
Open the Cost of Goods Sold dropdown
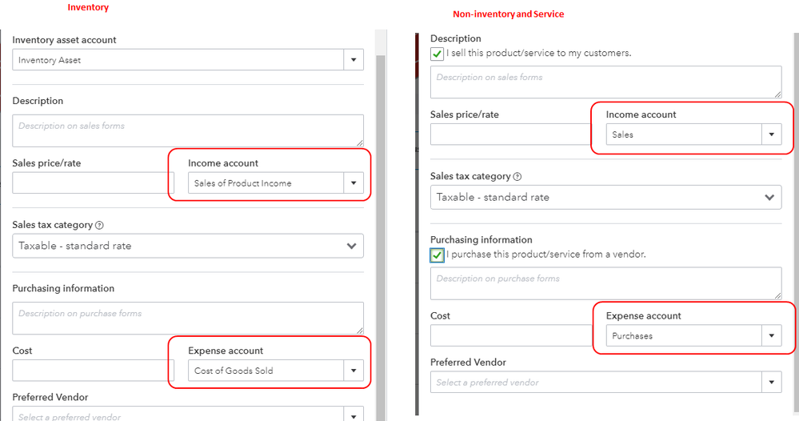(354, 371)
